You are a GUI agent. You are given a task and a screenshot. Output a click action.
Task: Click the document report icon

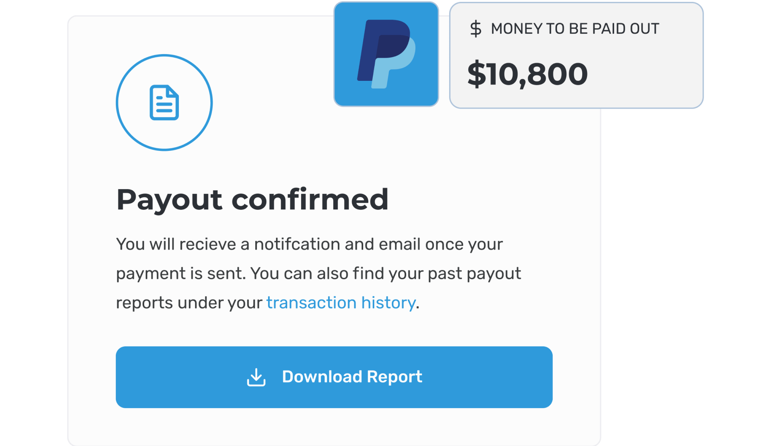(164, 103)
